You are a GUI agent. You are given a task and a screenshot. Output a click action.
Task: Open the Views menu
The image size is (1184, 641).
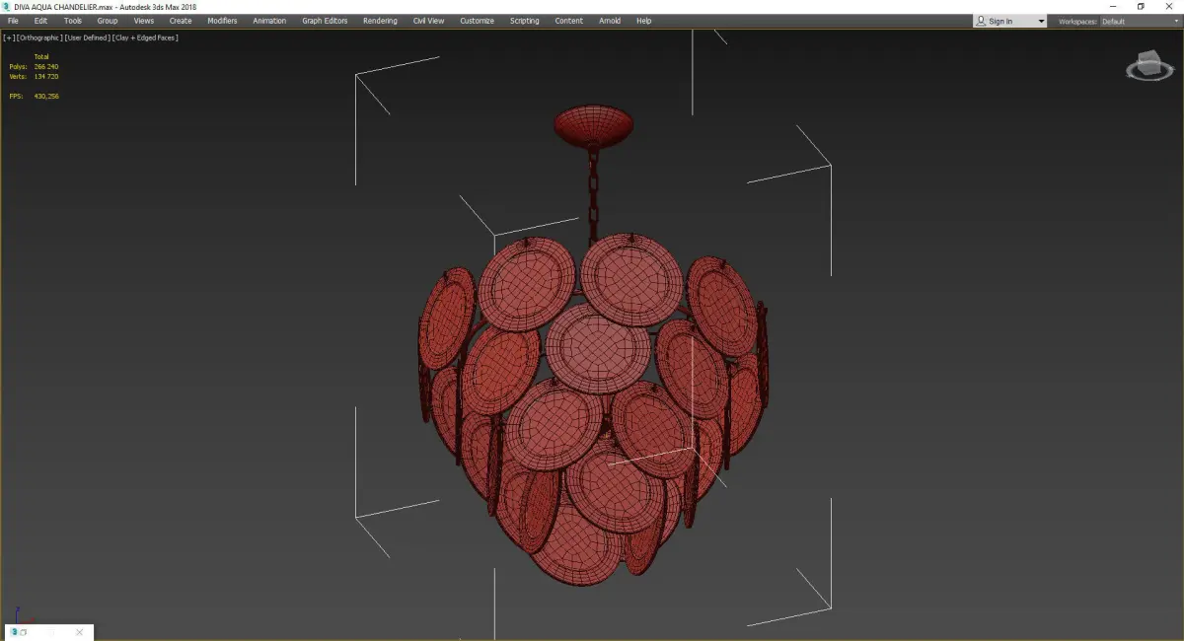click(x=144, y=21)
